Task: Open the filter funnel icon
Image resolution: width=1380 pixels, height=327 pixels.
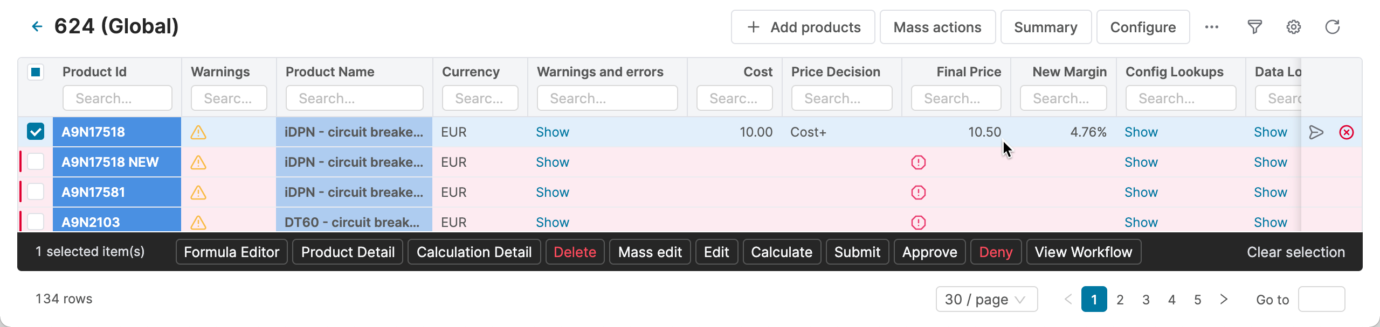Action: click(x=1254, y=27)
